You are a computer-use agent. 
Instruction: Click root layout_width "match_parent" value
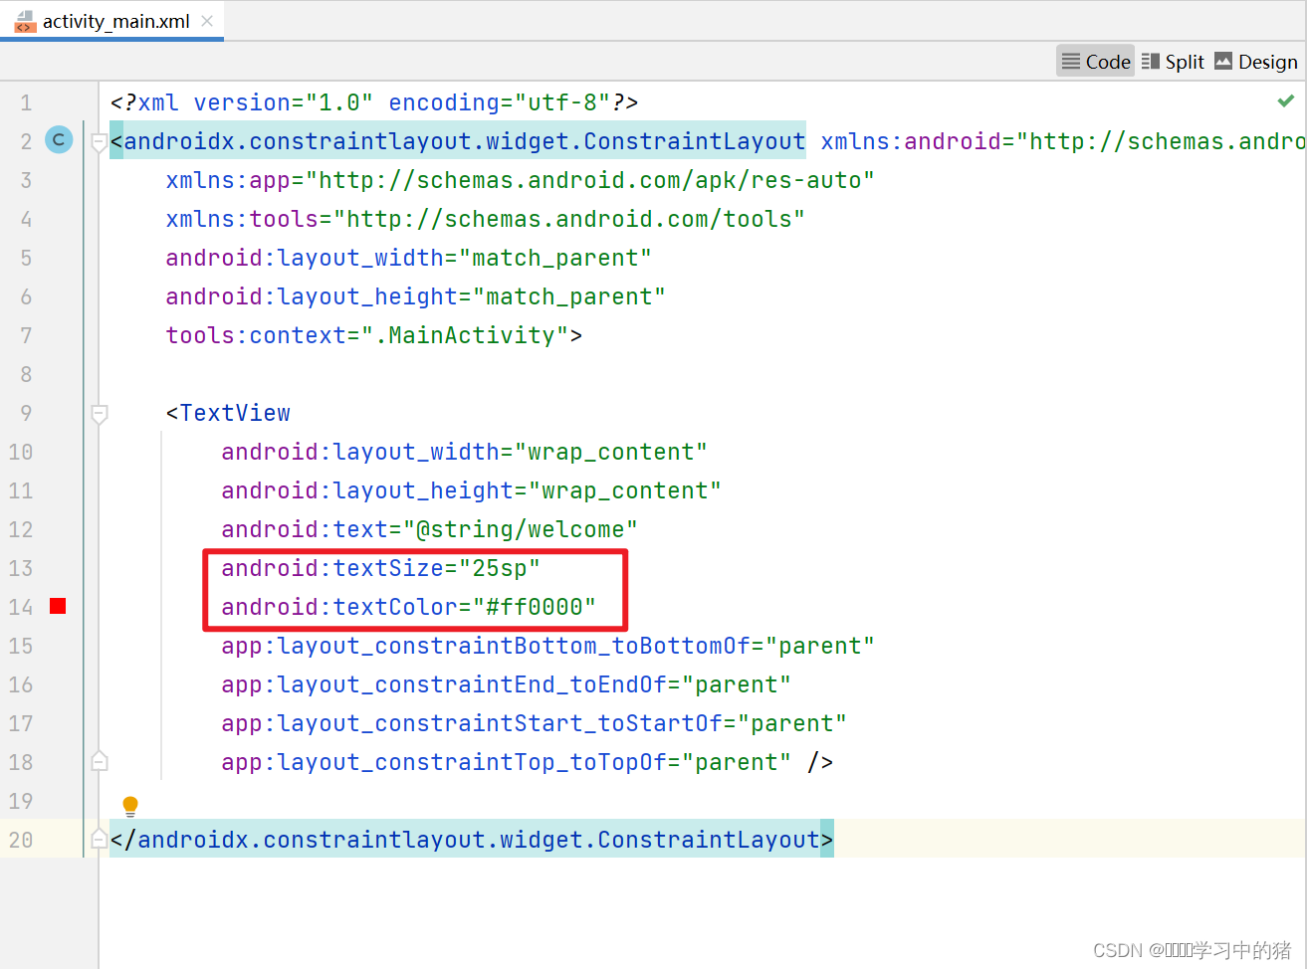[x=555, y=258]
